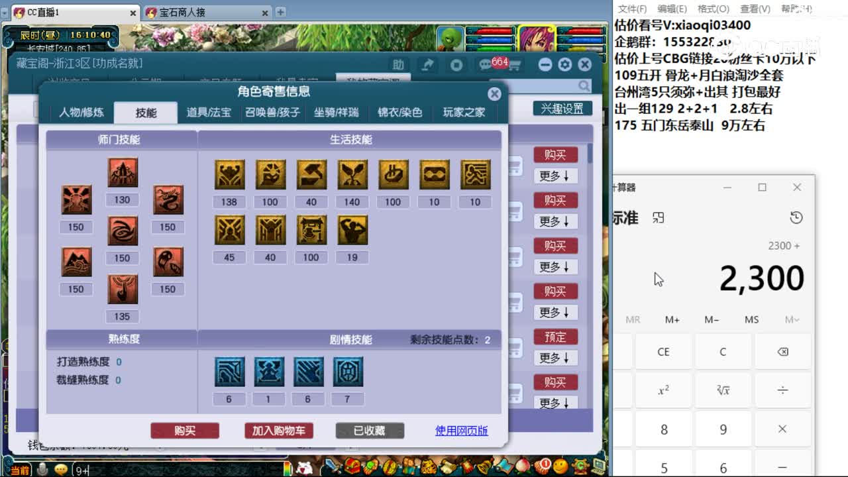Open the 使用网页版 link

click(x=462, y=431)
